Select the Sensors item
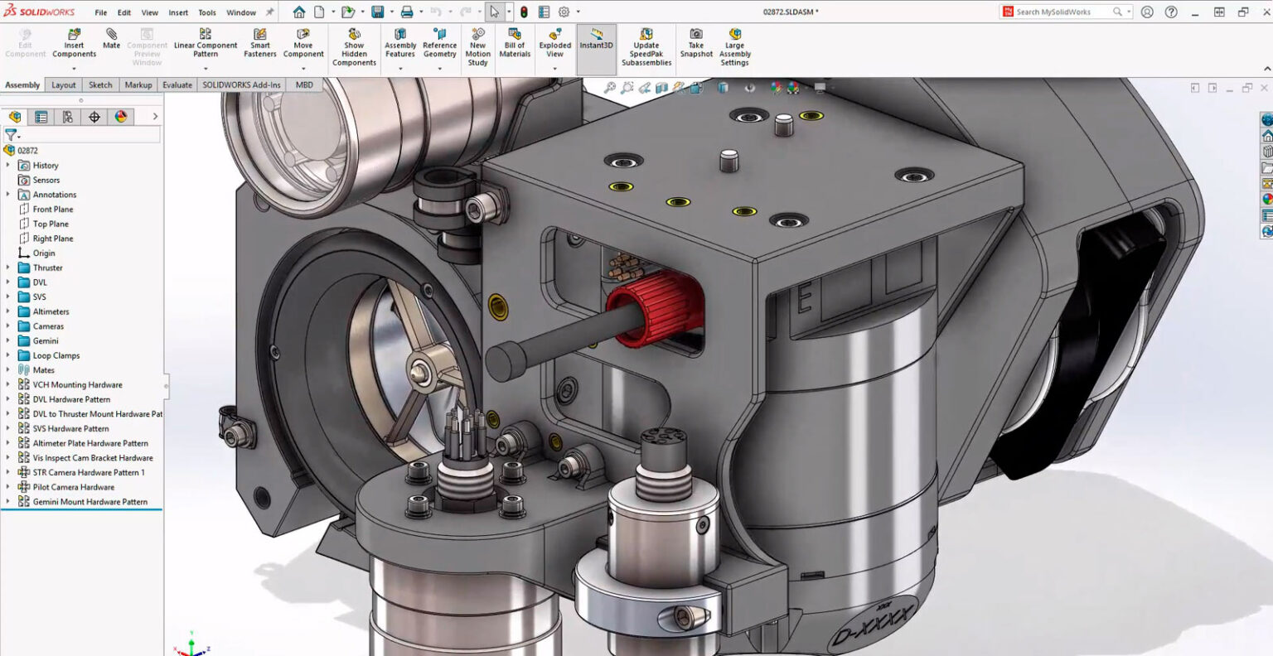This screenshot has width=1273, height=656. pos(46,180)
